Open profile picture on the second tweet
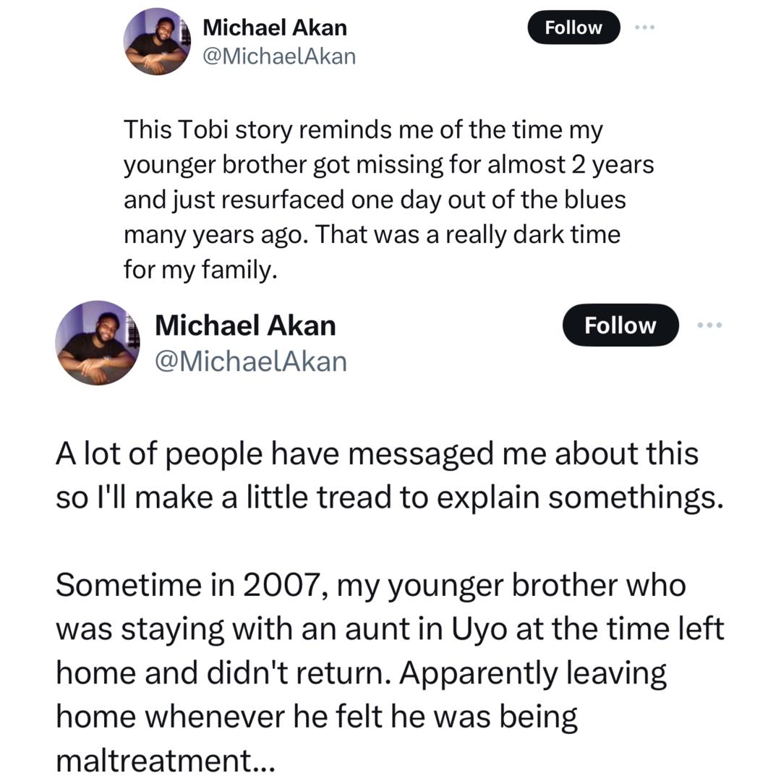 coord(98,342)
